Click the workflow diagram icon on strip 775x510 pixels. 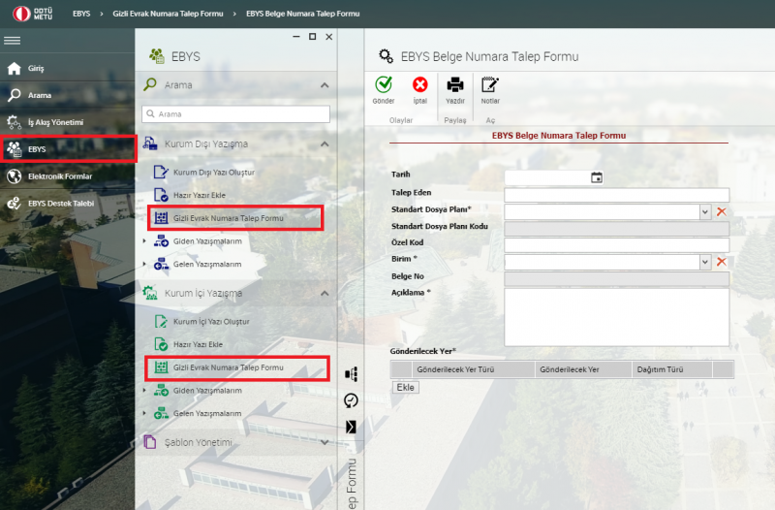pyautogui.click(x=351, y=374)
